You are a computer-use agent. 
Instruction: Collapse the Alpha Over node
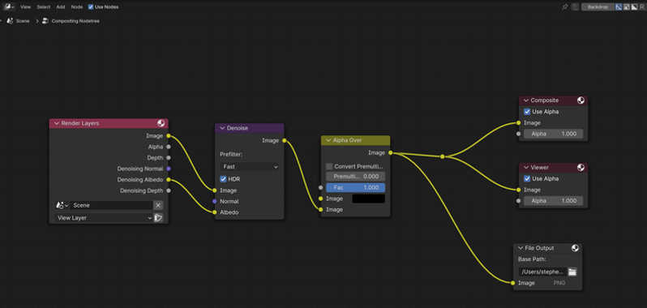pyautogui.click(x=328, y=140)
